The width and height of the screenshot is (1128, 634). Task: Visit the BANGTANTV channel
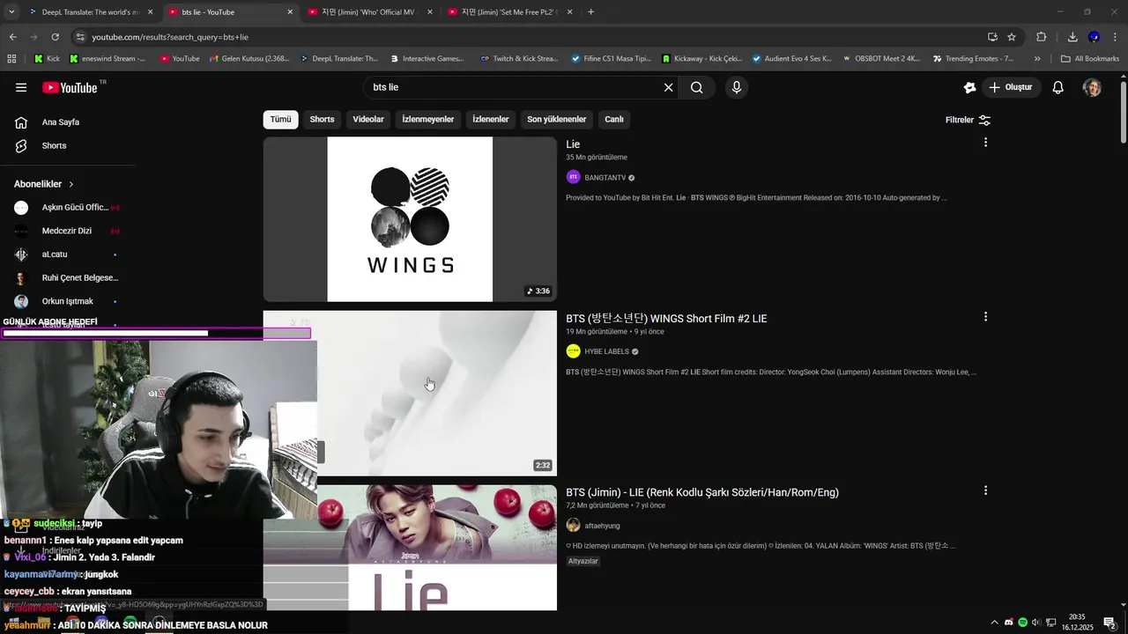(605, 178)
